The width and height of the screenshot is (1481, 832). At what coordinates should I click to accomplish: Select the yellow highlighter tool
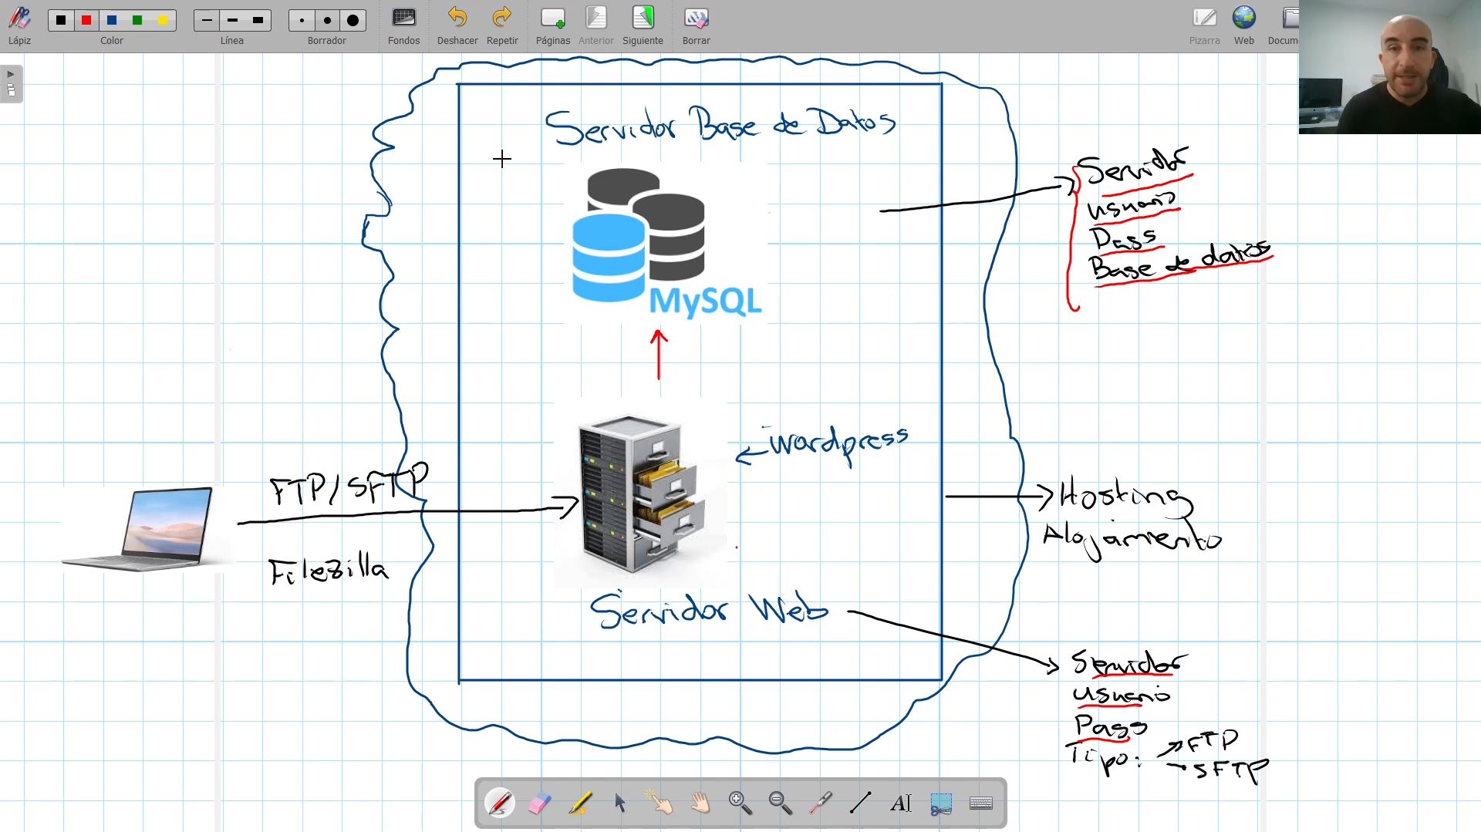(579, 803)
